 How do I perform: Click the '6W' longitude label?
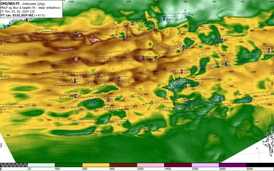point(185,2)
